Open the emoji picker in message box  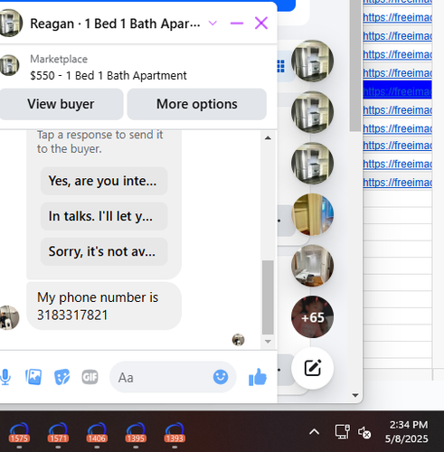[x=221, y=377]
